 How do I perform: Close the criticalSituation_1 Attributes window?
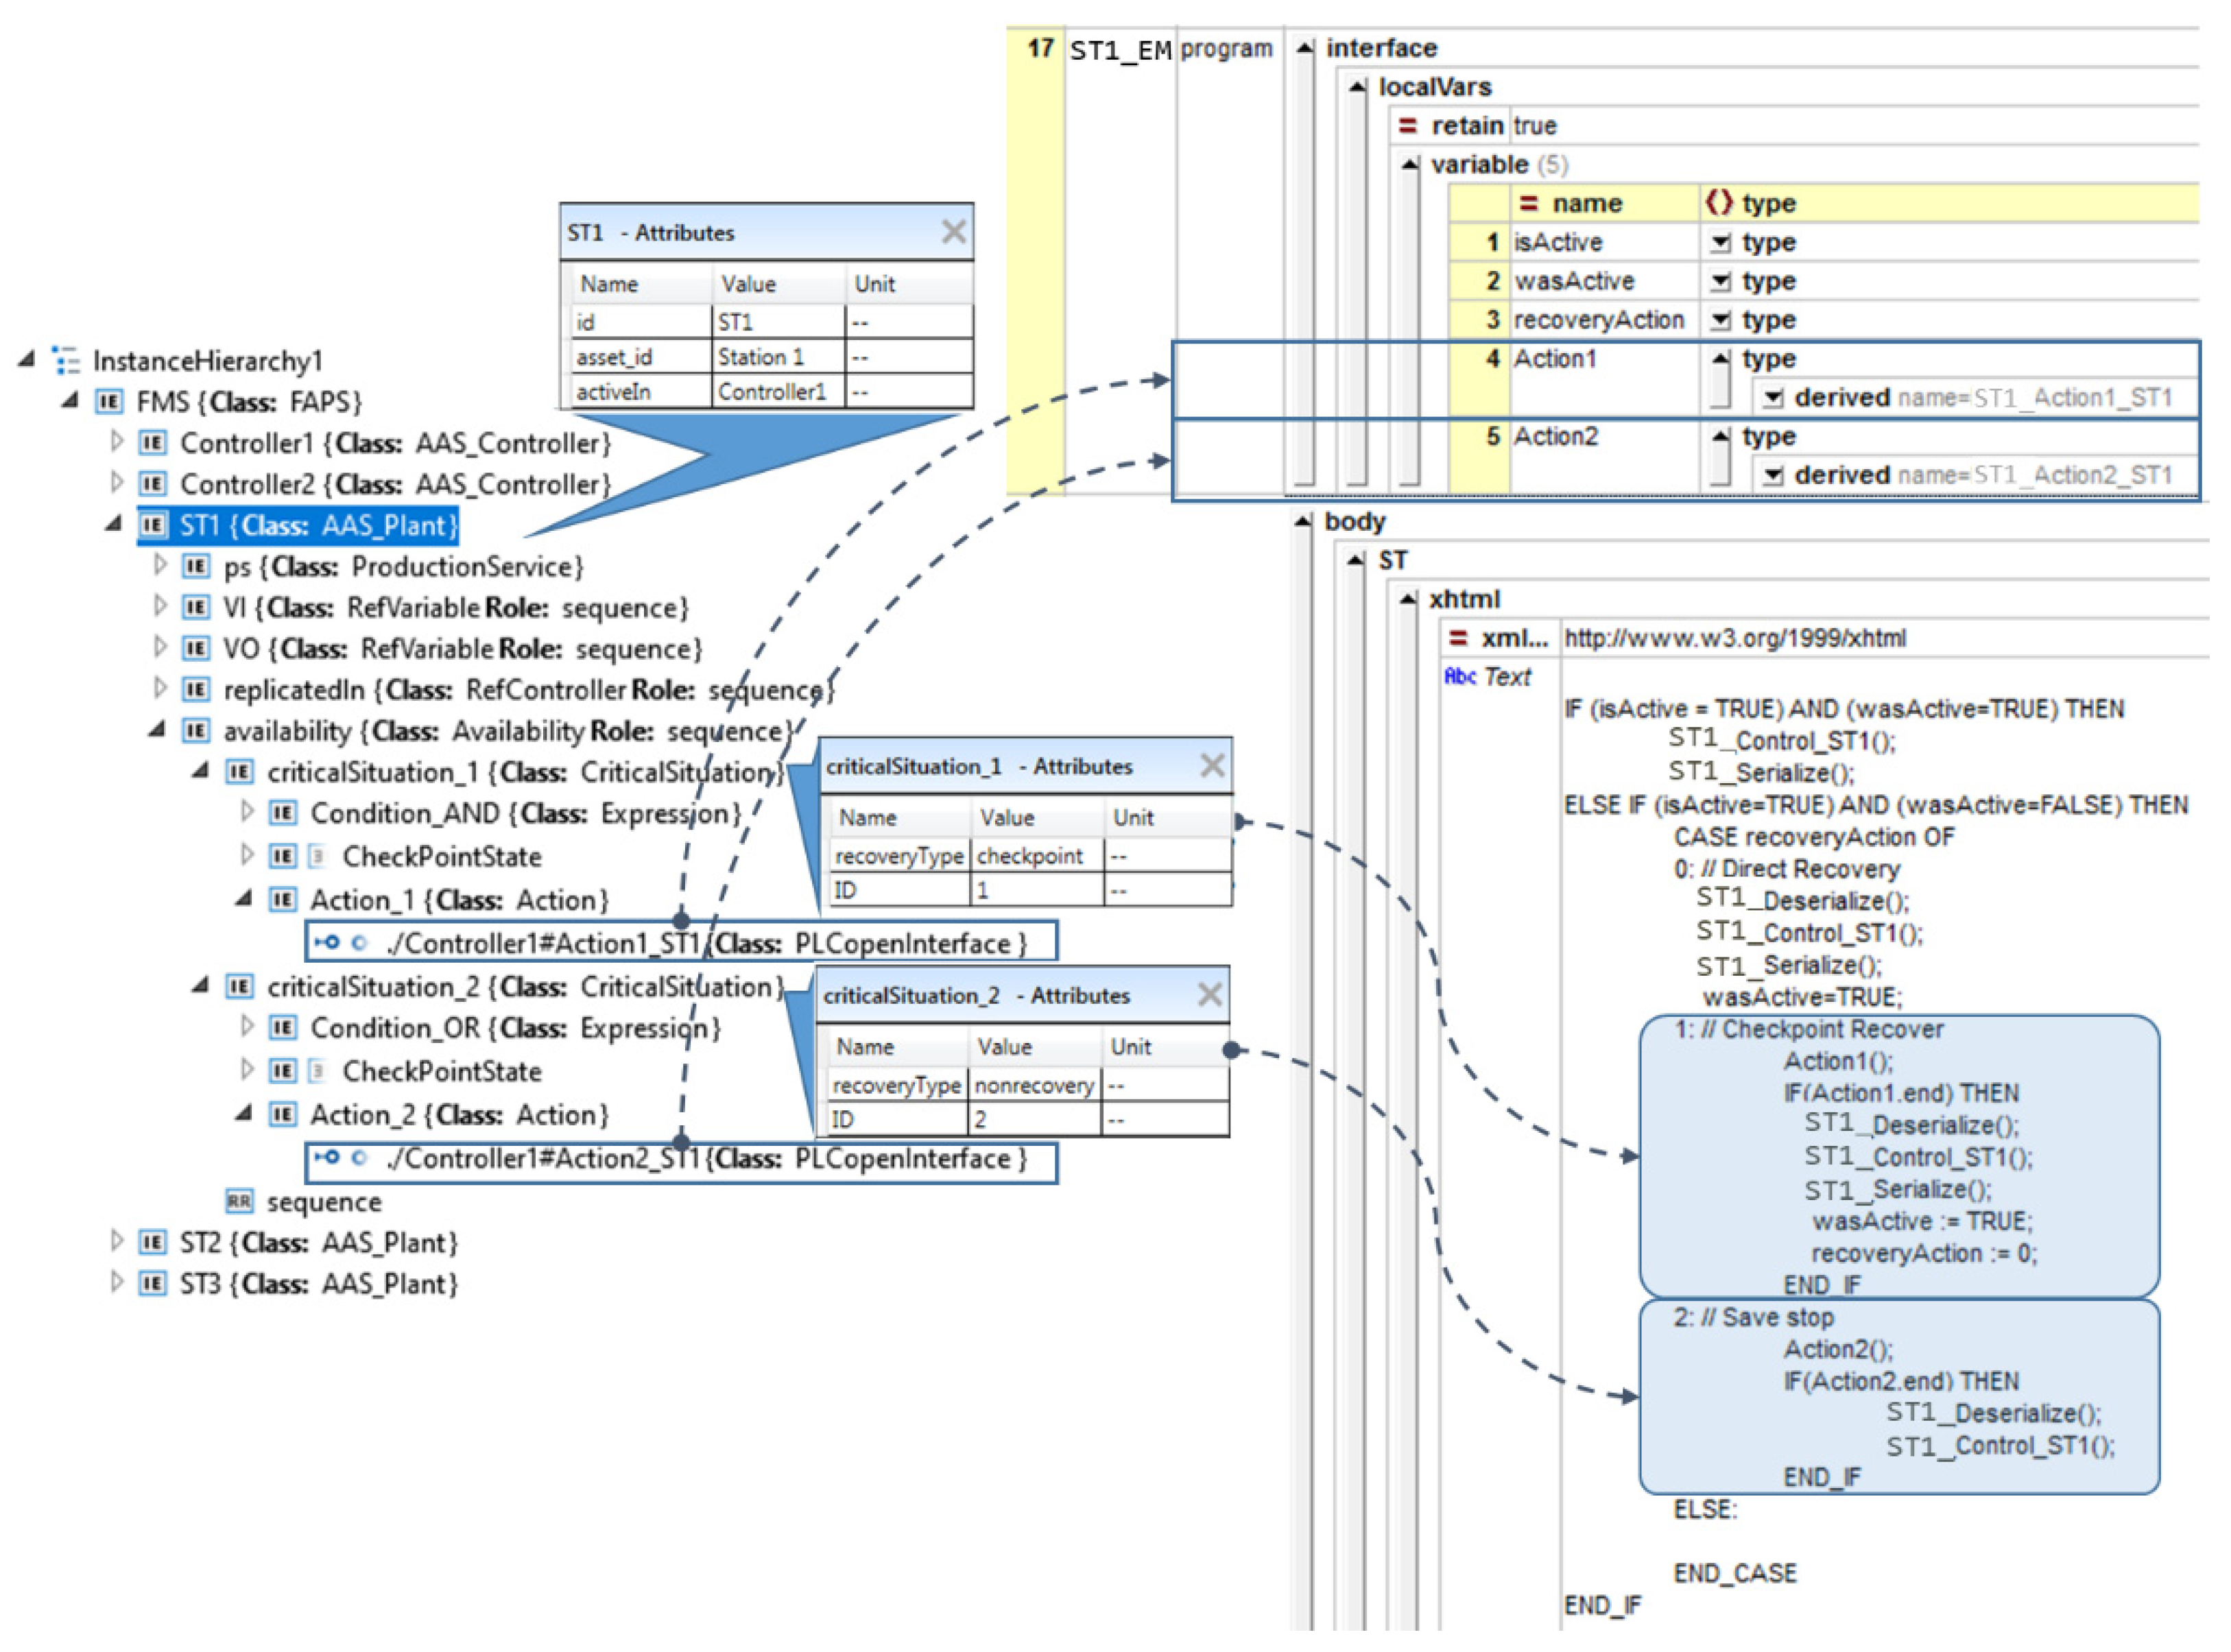[1212, 766]
